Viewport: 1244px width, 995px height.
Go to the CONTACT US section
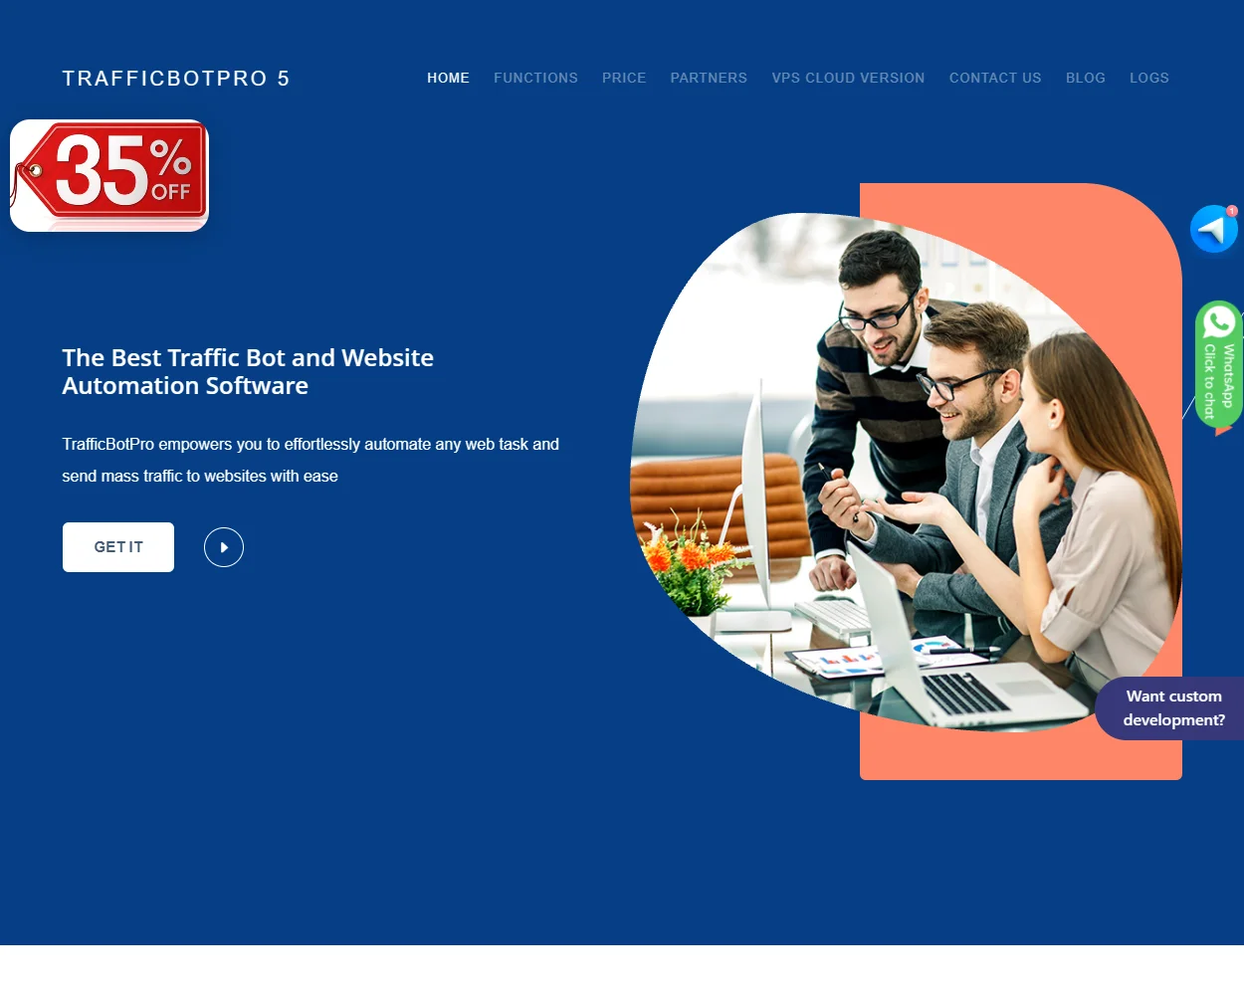click(995, 78)
